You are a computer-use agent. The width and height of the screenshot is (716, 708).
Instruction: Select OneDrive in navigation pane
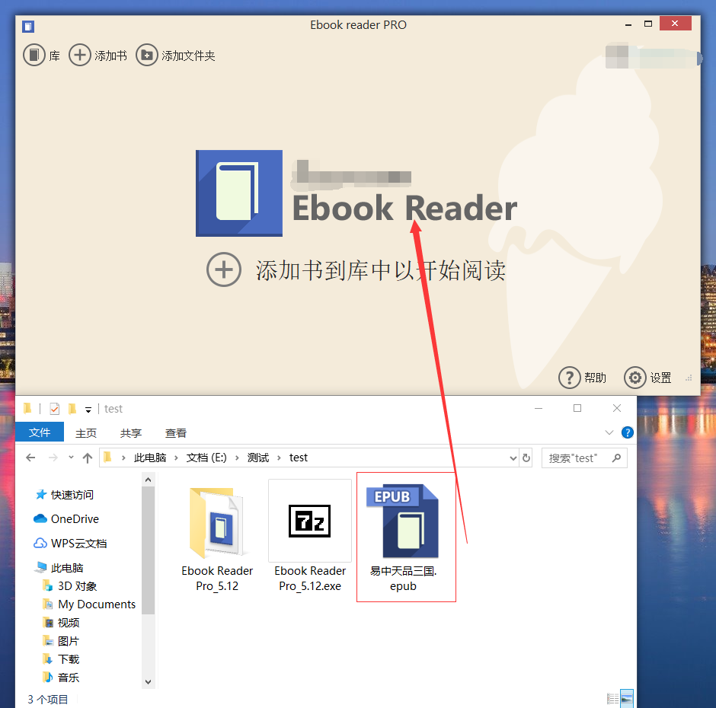[66, 518]
